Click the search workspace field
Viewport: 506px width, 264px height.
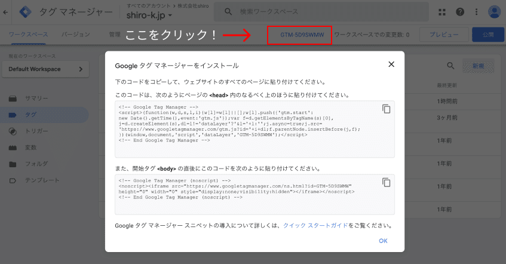321,11
